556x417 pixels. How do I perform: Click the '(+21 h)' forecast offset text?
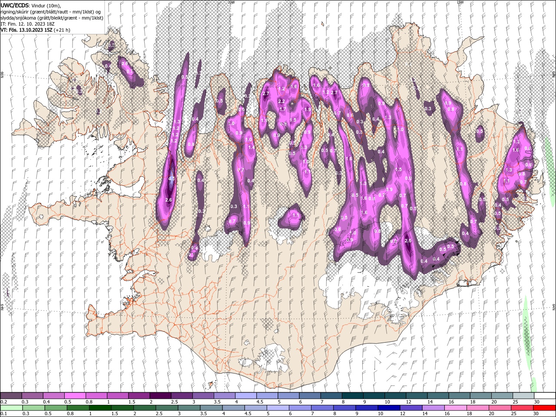point(62,30)
